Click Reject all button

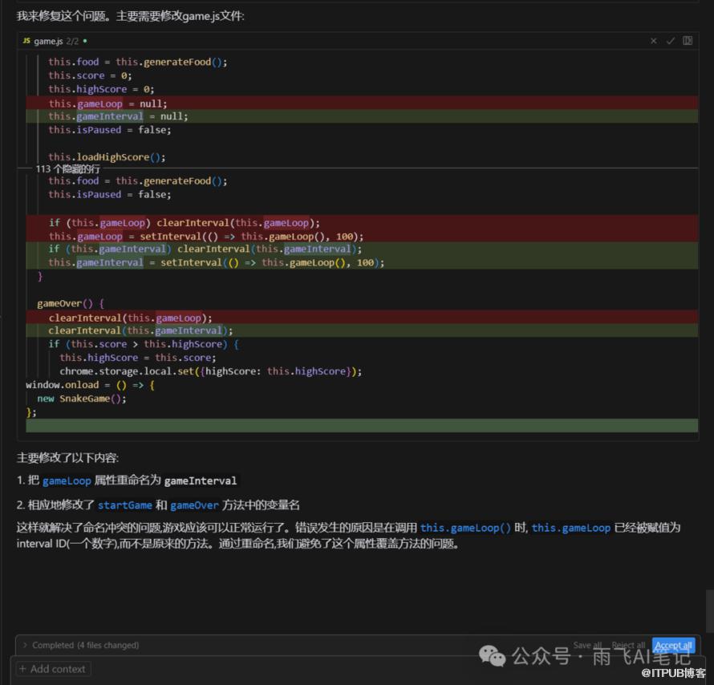(628, 645)
